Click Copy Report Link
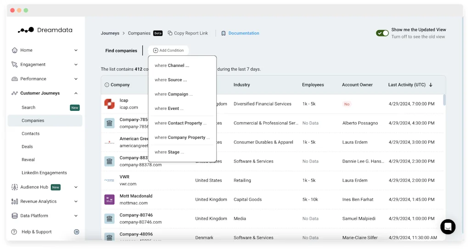This screenshot has height=250, width=470. [188, 33]
